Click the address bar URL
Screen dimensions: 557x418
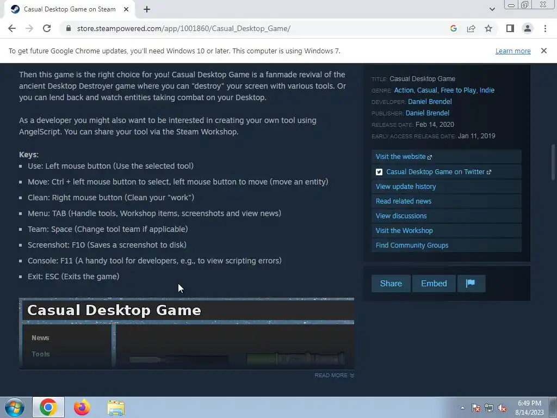[184, 28]
